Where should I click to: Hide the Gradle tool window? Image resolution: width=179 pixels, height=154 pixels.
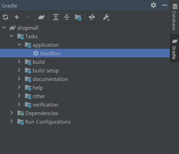click(165, 5)
